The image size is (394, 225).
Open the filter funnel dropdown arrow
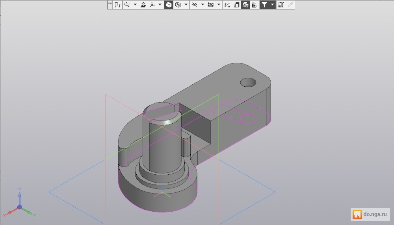pos(272,5)
